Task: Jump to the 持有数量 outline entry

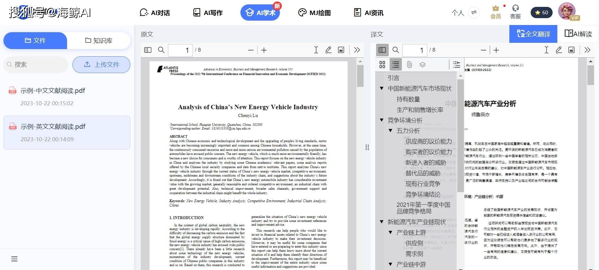Action: coord(408,99)
